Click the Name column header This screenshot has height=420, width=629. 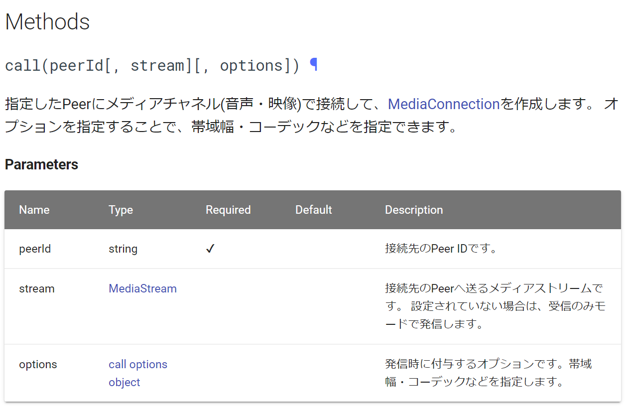pos(34,210)
